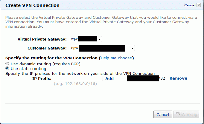Open the Help me choose link
Viewport: 204px width, 124px height.
tap(116, 58)
